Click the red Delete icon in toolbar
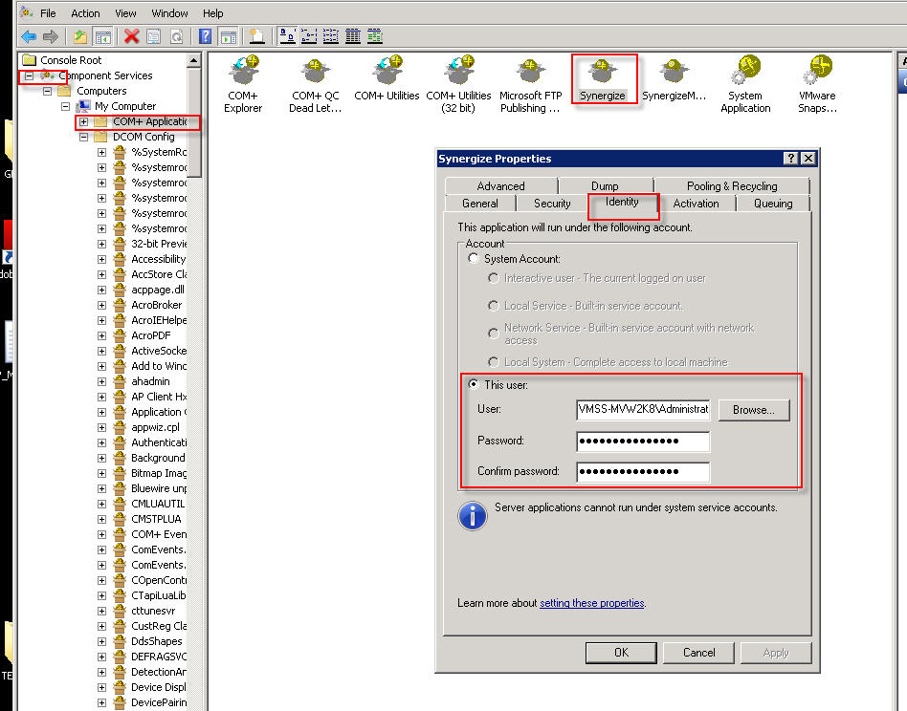The height and width of the screenshot is (711, 907). click(132, 37)
